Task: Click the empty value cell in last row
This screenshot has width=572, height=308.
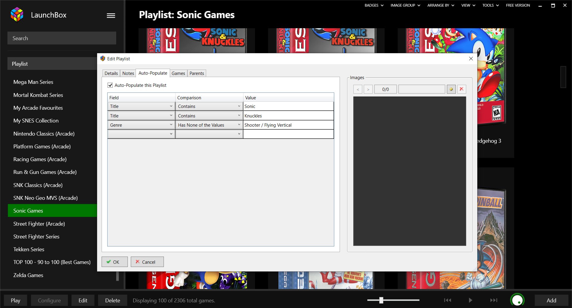Action: click(288, 134)
